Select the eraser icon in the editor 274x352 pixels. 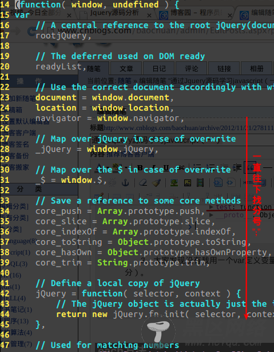pyautogui.click(x=142, y=183)
